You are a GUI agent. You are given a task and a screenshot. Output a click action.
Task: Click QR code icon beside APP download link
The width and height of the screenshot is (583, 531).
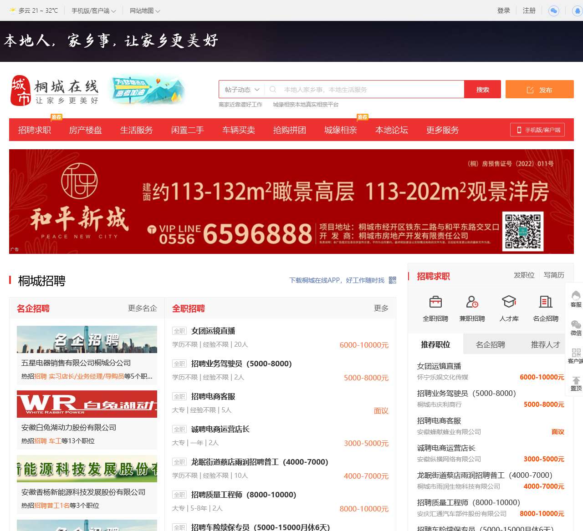393,280
